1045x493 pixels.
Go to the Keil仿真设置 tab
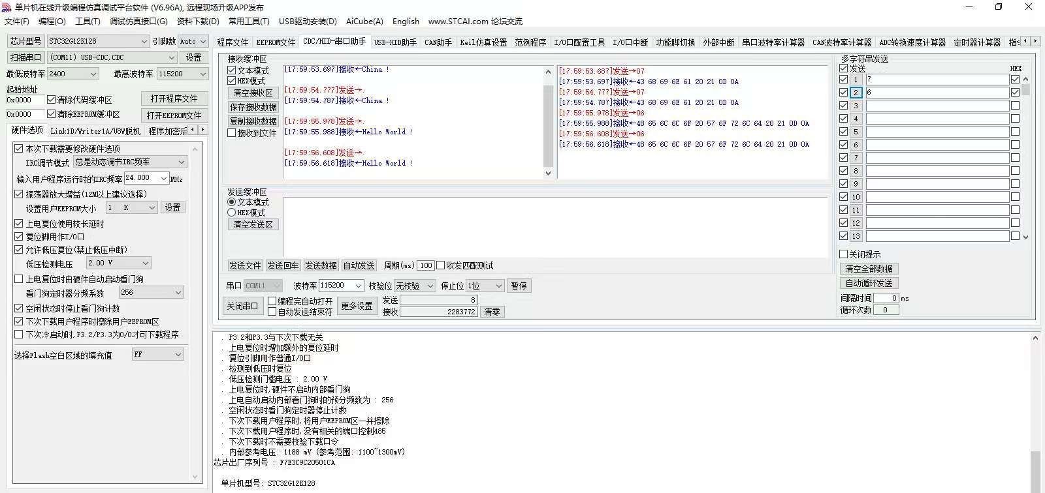[483, 42]
